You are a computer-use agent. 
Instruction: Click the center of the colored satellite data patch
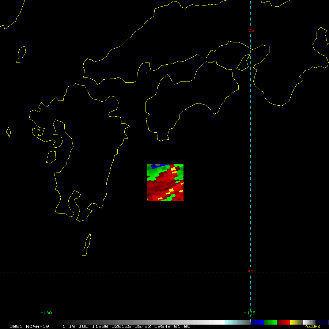pyautogui.click(x=165, y=182)
